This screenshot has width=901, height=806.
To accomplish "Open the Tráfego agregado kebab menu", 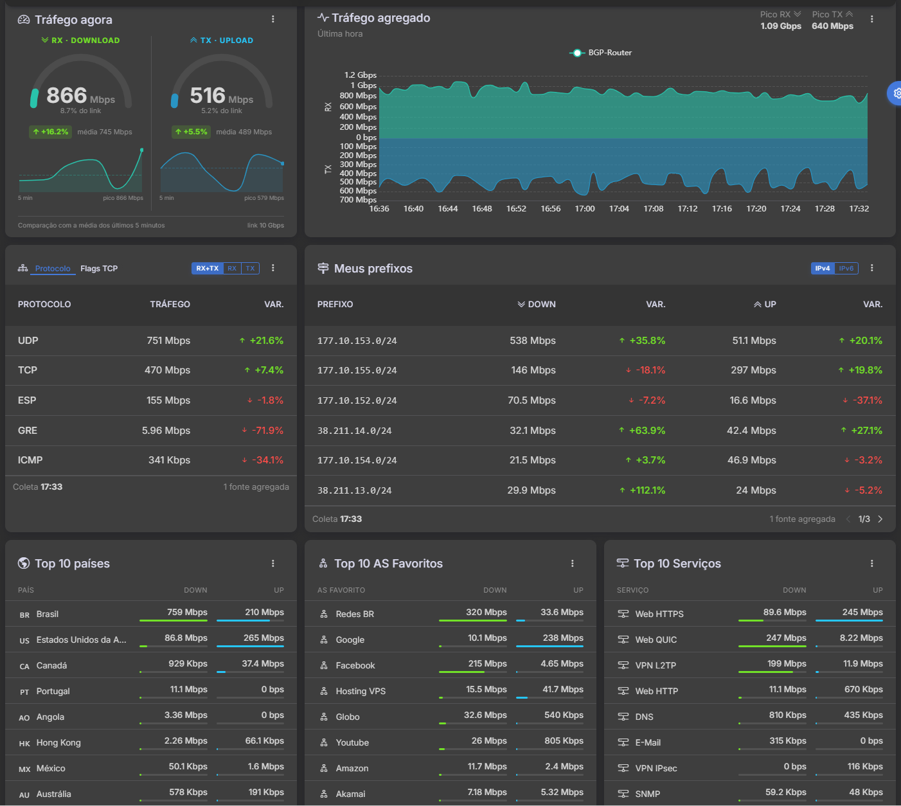I will pyautogui.click(x=872, y=19).
